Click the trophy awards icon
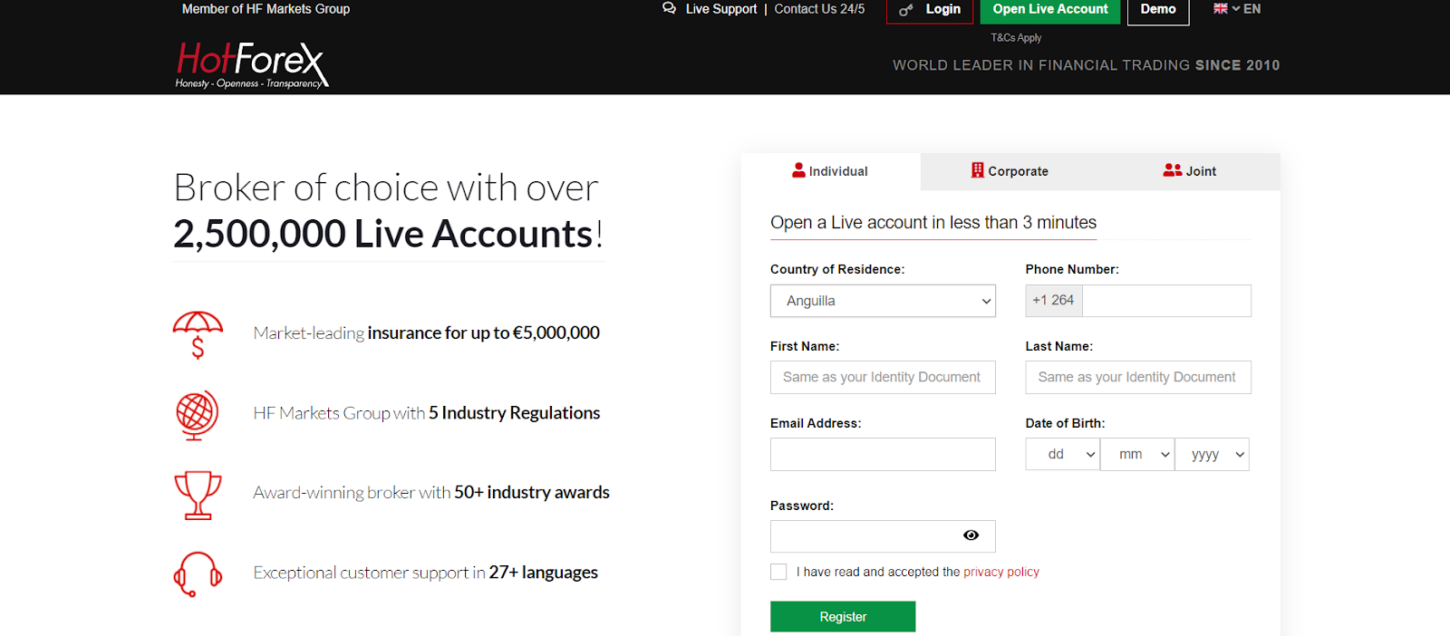Viewport: 1450px width, 636px height. pos(198,495)
